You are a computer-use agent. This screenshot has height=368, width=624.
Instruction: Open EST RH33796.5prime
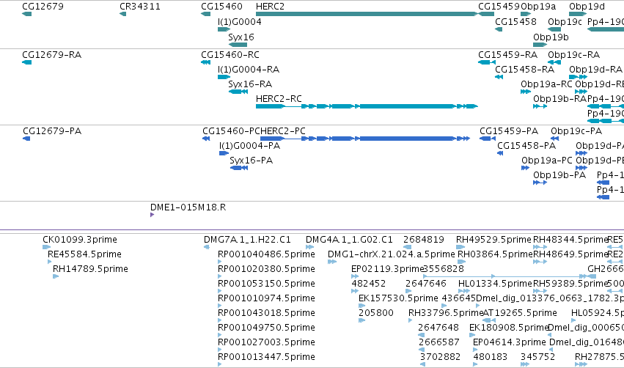point(446,313)
